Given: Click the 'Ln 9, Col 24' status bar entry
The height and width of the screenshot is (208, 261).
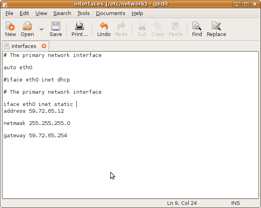Looking at the screenshot, I should (182, 203).
